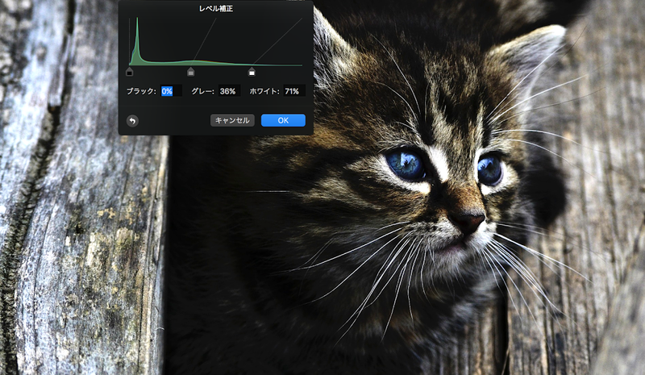Screen dimensions: 645x375
Task: Click the kitten's right blue eye on canvas
Action: [489, 169]
